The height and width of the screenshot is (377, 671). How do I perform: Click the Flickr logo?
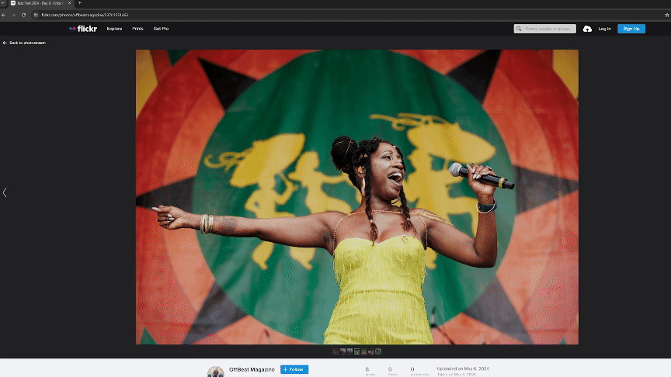click(83, 29)
